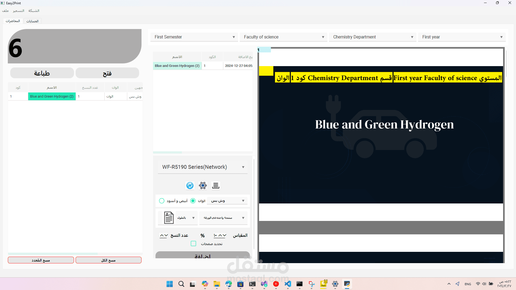
Task: Click the blue refresh printers icon
Action: pyautogui.click(x=190, y=185)
